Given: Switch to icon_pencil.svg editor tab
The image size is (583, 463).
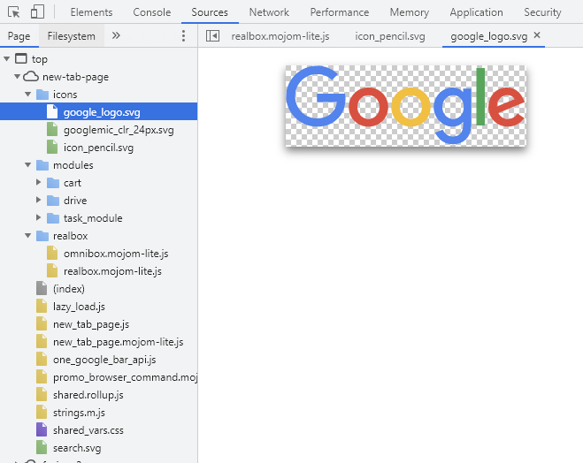Looking at the screenshot, I should click(x=389, y=36).
